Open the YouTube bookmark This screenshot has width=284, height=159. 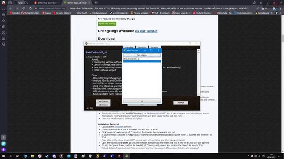(15, 13)
